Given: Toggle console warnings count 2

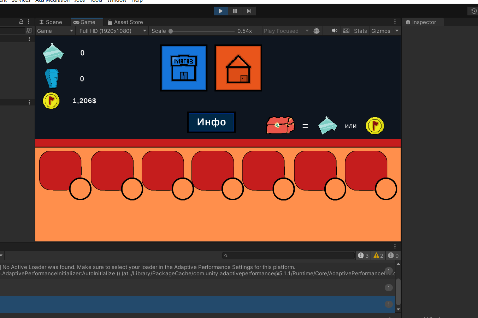Looking at the screenshot, I should click(x=378, y=256).
